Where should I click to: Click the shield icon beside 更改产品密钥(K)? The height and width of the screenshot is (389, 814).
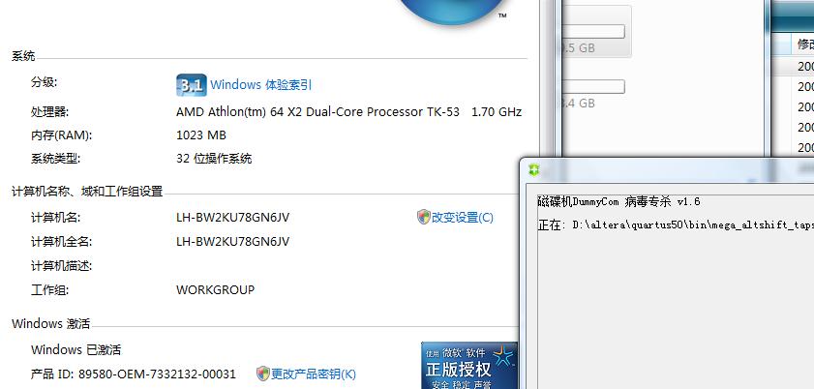point(263,374)
